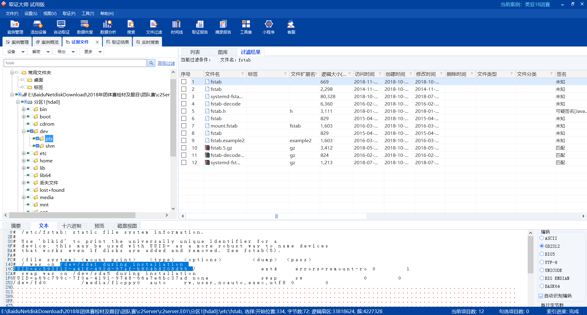Open 时间线 view

(x=177, y=27)
